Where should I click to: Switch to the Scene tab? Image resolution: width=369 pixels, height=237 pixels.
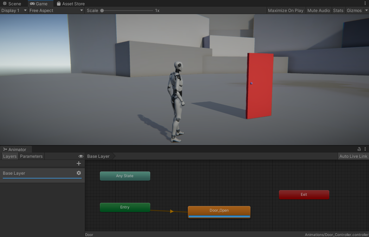[x=12, y=4]
